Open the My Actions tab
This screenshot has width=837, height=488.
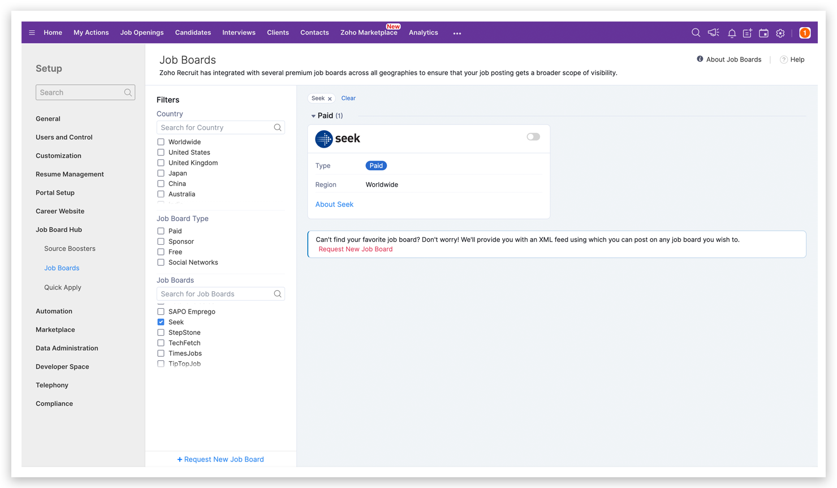(91, 33)
